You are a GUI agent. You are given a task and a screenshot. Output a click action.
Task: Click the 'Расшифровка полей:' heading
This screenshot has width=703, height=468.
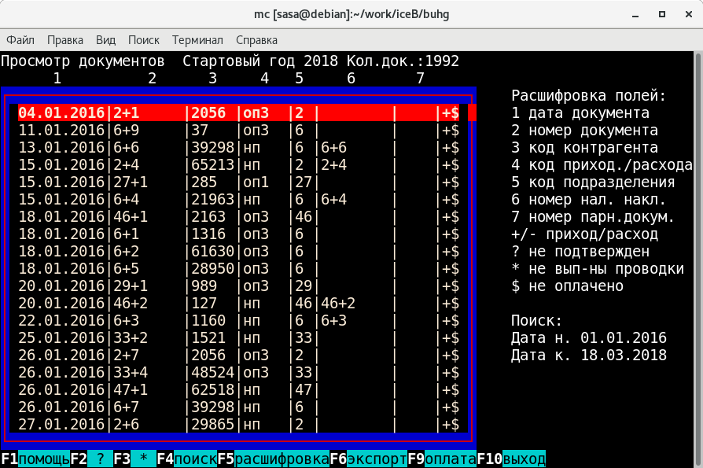(589, 95)
